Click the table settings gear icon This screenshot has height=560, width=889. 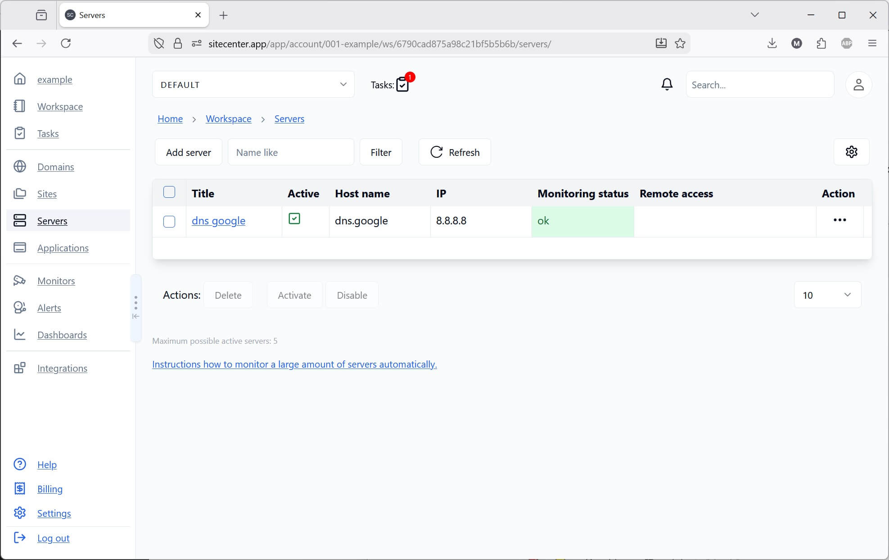point(851,152)
